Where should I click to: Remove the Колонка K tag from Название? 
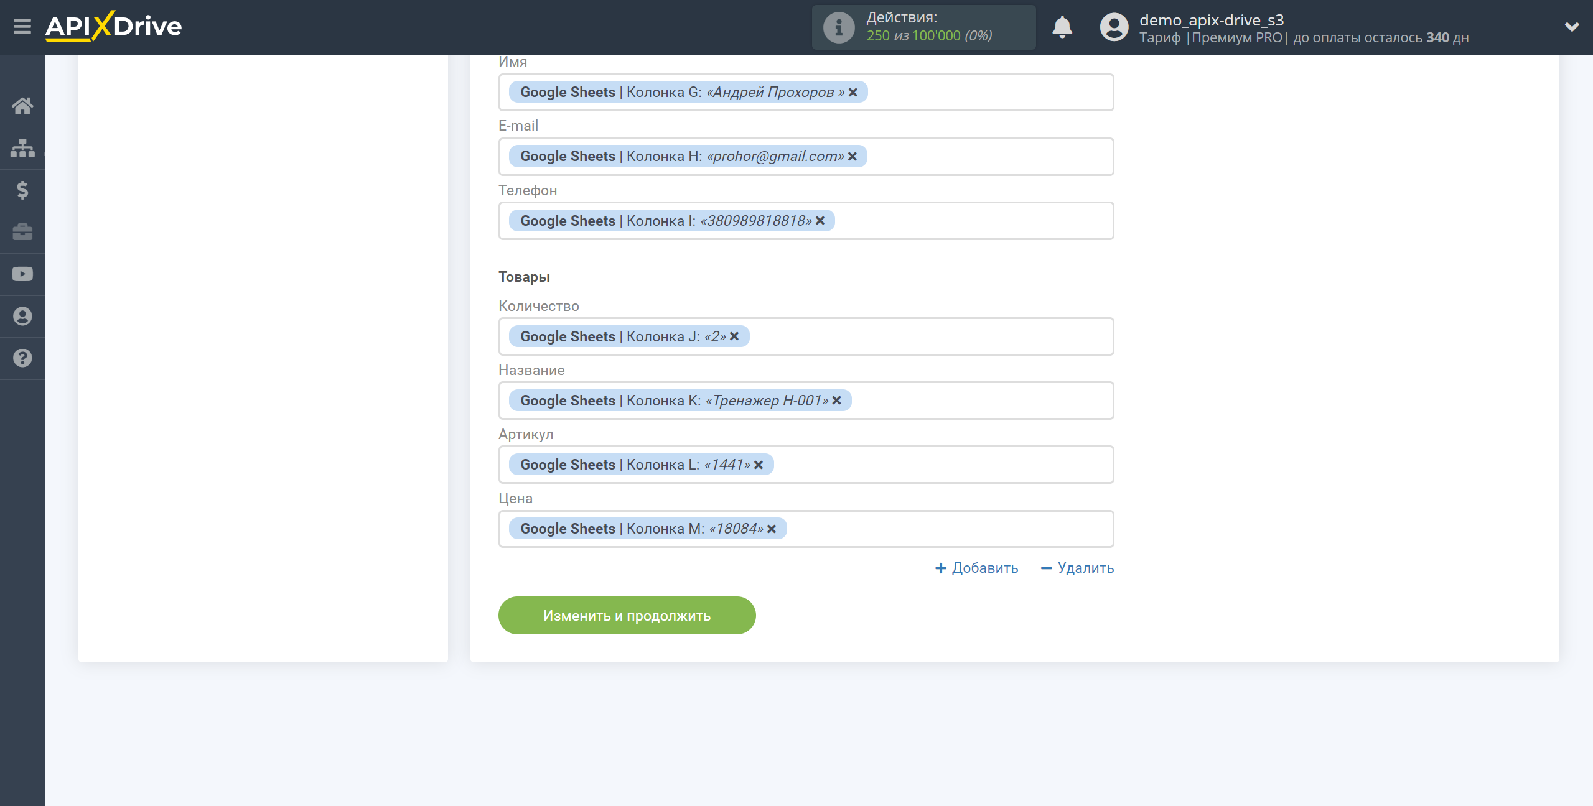(837, 401)
